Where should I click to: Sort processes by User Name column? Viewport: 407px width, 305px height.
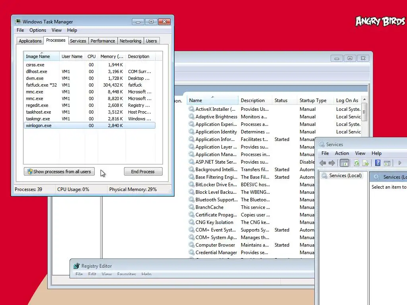pyautogui.click(x=72, y=56)
